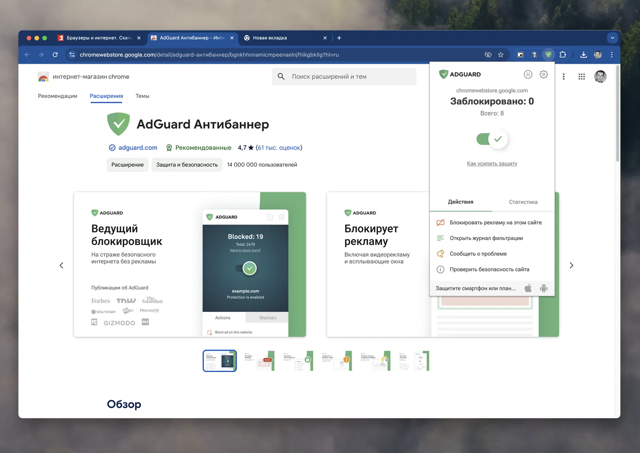This screenshot has height=453, width=640.
Task: Click the Apple icon in the AdGuard popup
Action: pyautogui.click(x=528, y=288)
